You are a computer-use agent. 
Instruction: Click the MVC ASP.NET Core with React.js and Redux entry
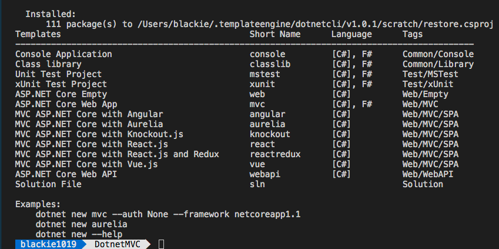[117, 154]
